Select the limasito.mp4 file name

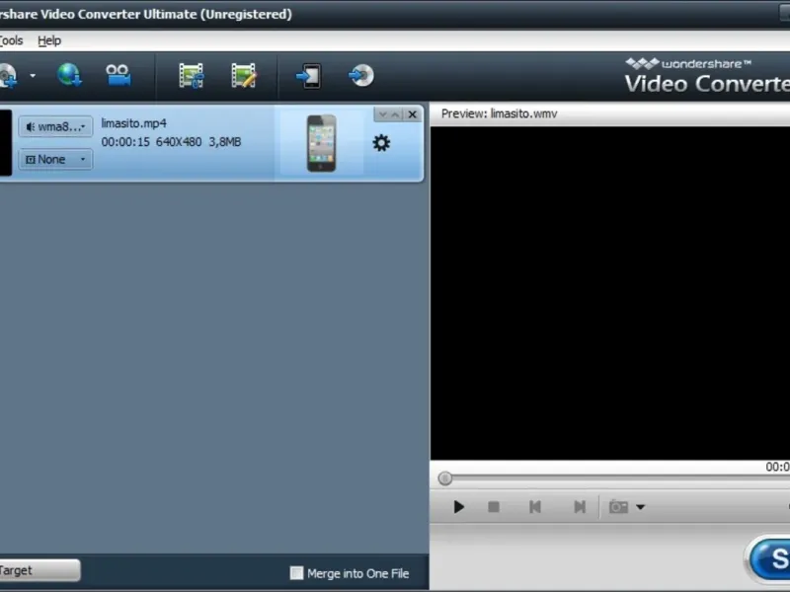(133, 123)
